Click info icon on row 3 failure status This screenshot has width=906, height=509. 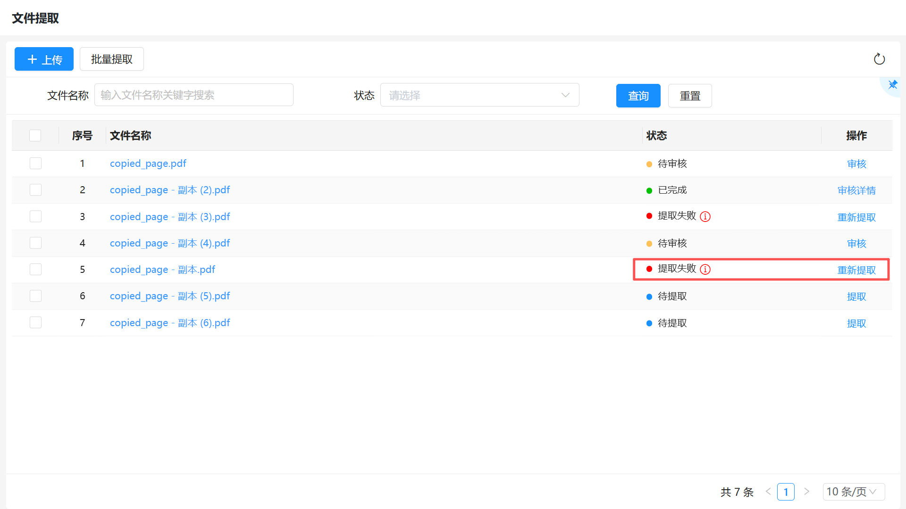click(705, 216)
